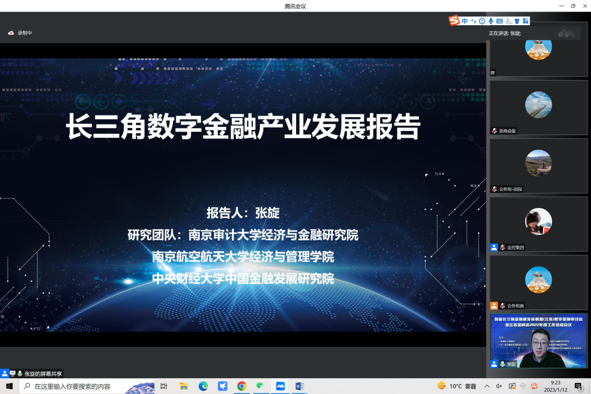Select the '浙商俞旋' participant tile
Image resolution: width=591 pixels, height=394 pixels.
[538, 107]
